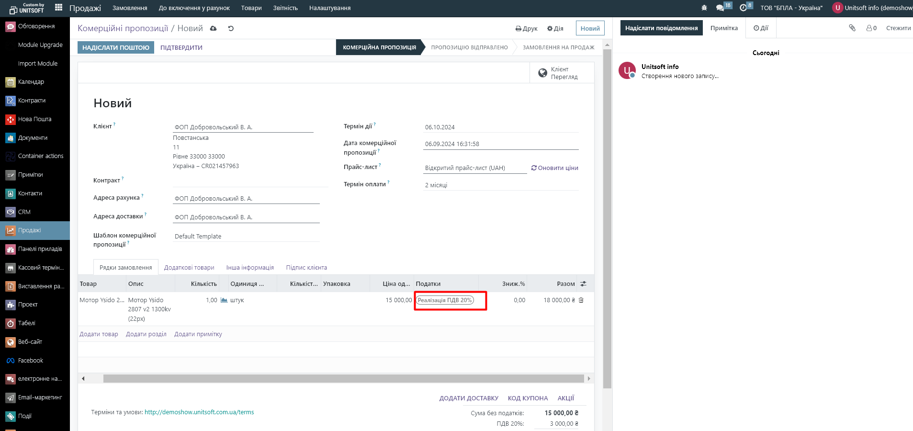Delete the order line with trash icon
Image resolution: width=913 pixels, height=431 pixels.
pyautogui.click(x=581, y=300)
